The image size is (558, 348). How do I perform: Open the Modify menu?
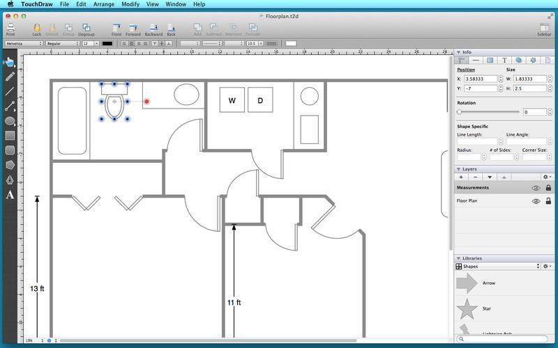click(x=130, y=4)
